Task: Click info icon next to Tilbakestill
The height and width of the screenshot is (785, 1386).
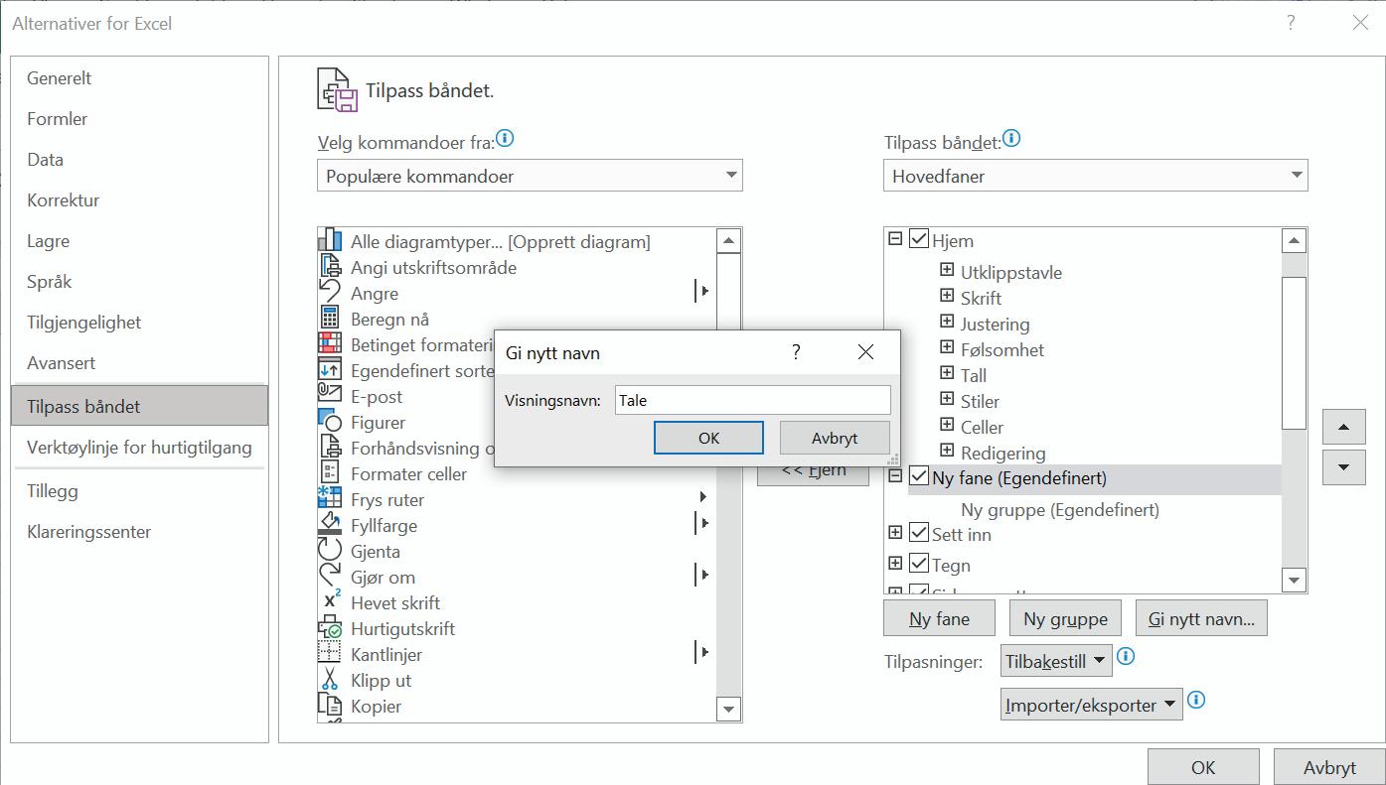Action: coord(1126,657)
